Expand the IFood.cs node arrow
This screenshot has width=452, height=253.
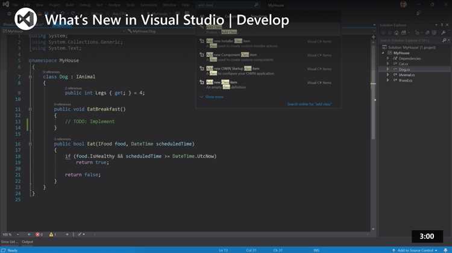coord(388,80)
